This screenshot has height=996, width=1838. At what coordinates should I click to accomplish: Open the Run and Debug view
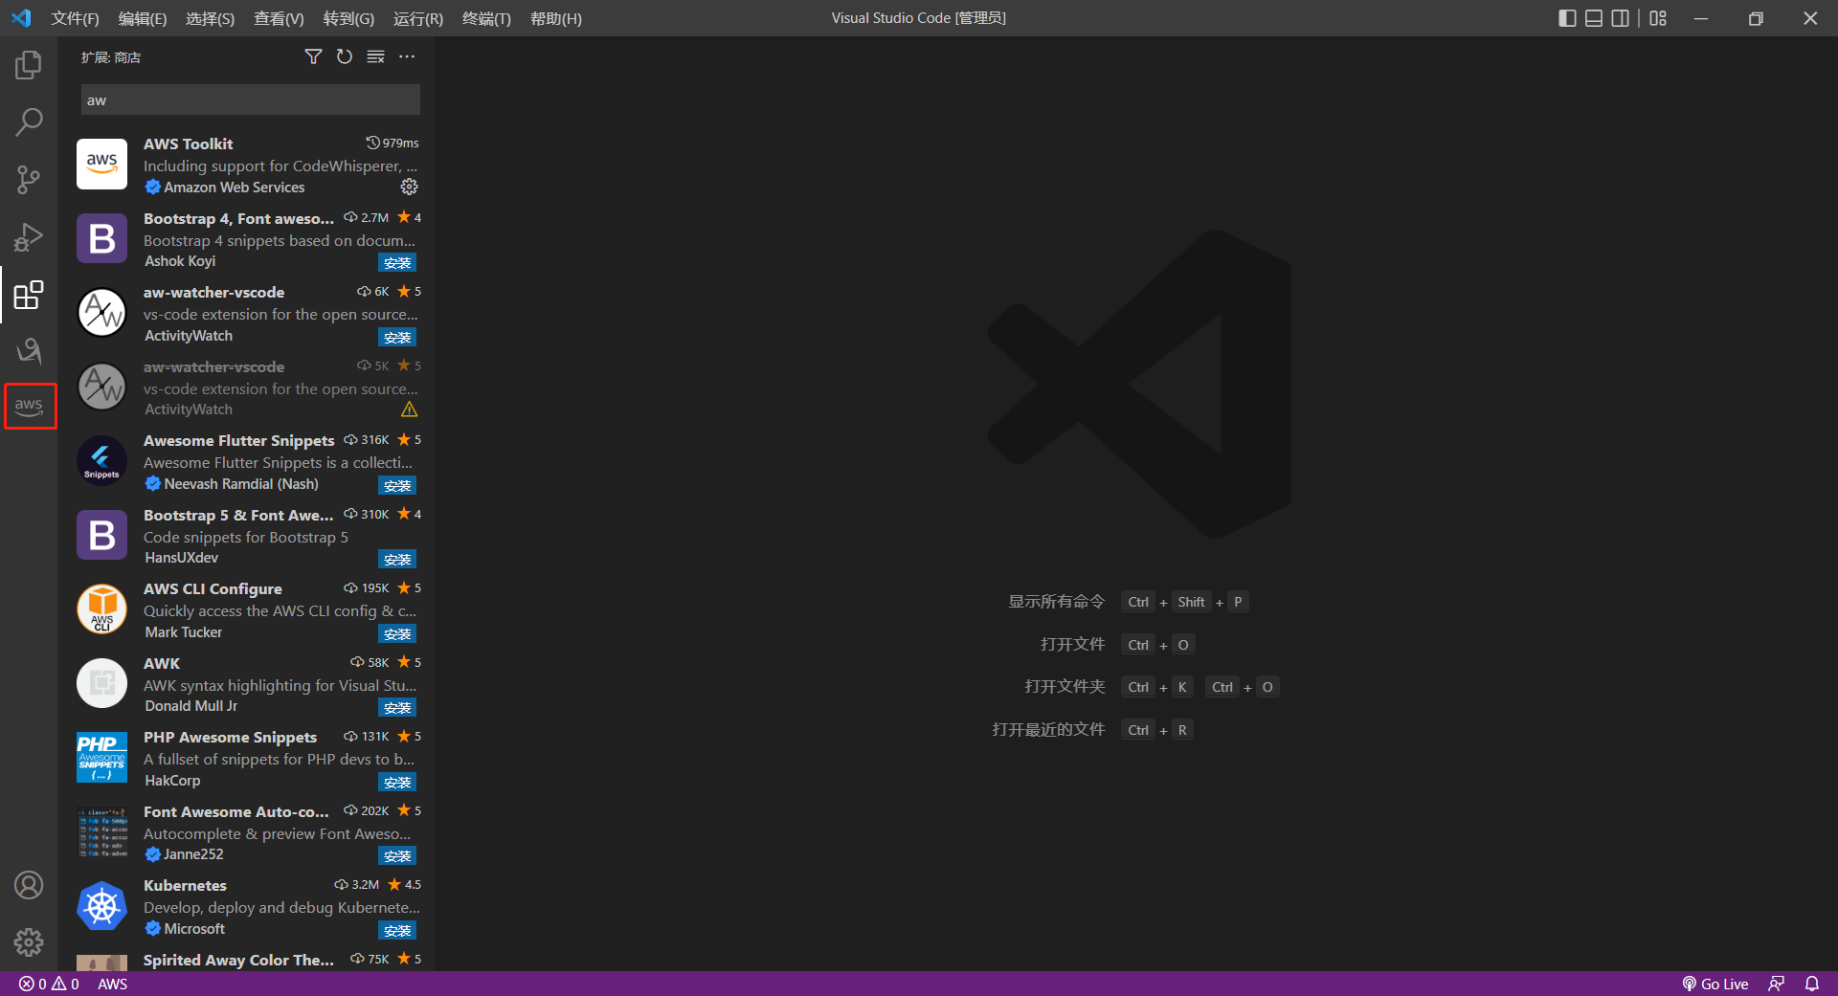tap(29, 236)
